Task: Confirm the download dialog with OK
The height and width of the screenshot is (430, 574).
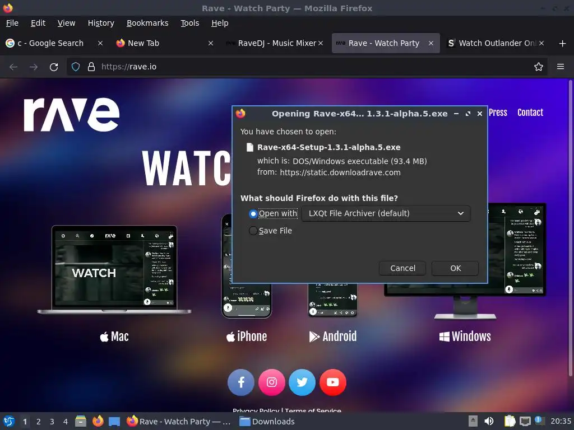Action: pos(455,268)
